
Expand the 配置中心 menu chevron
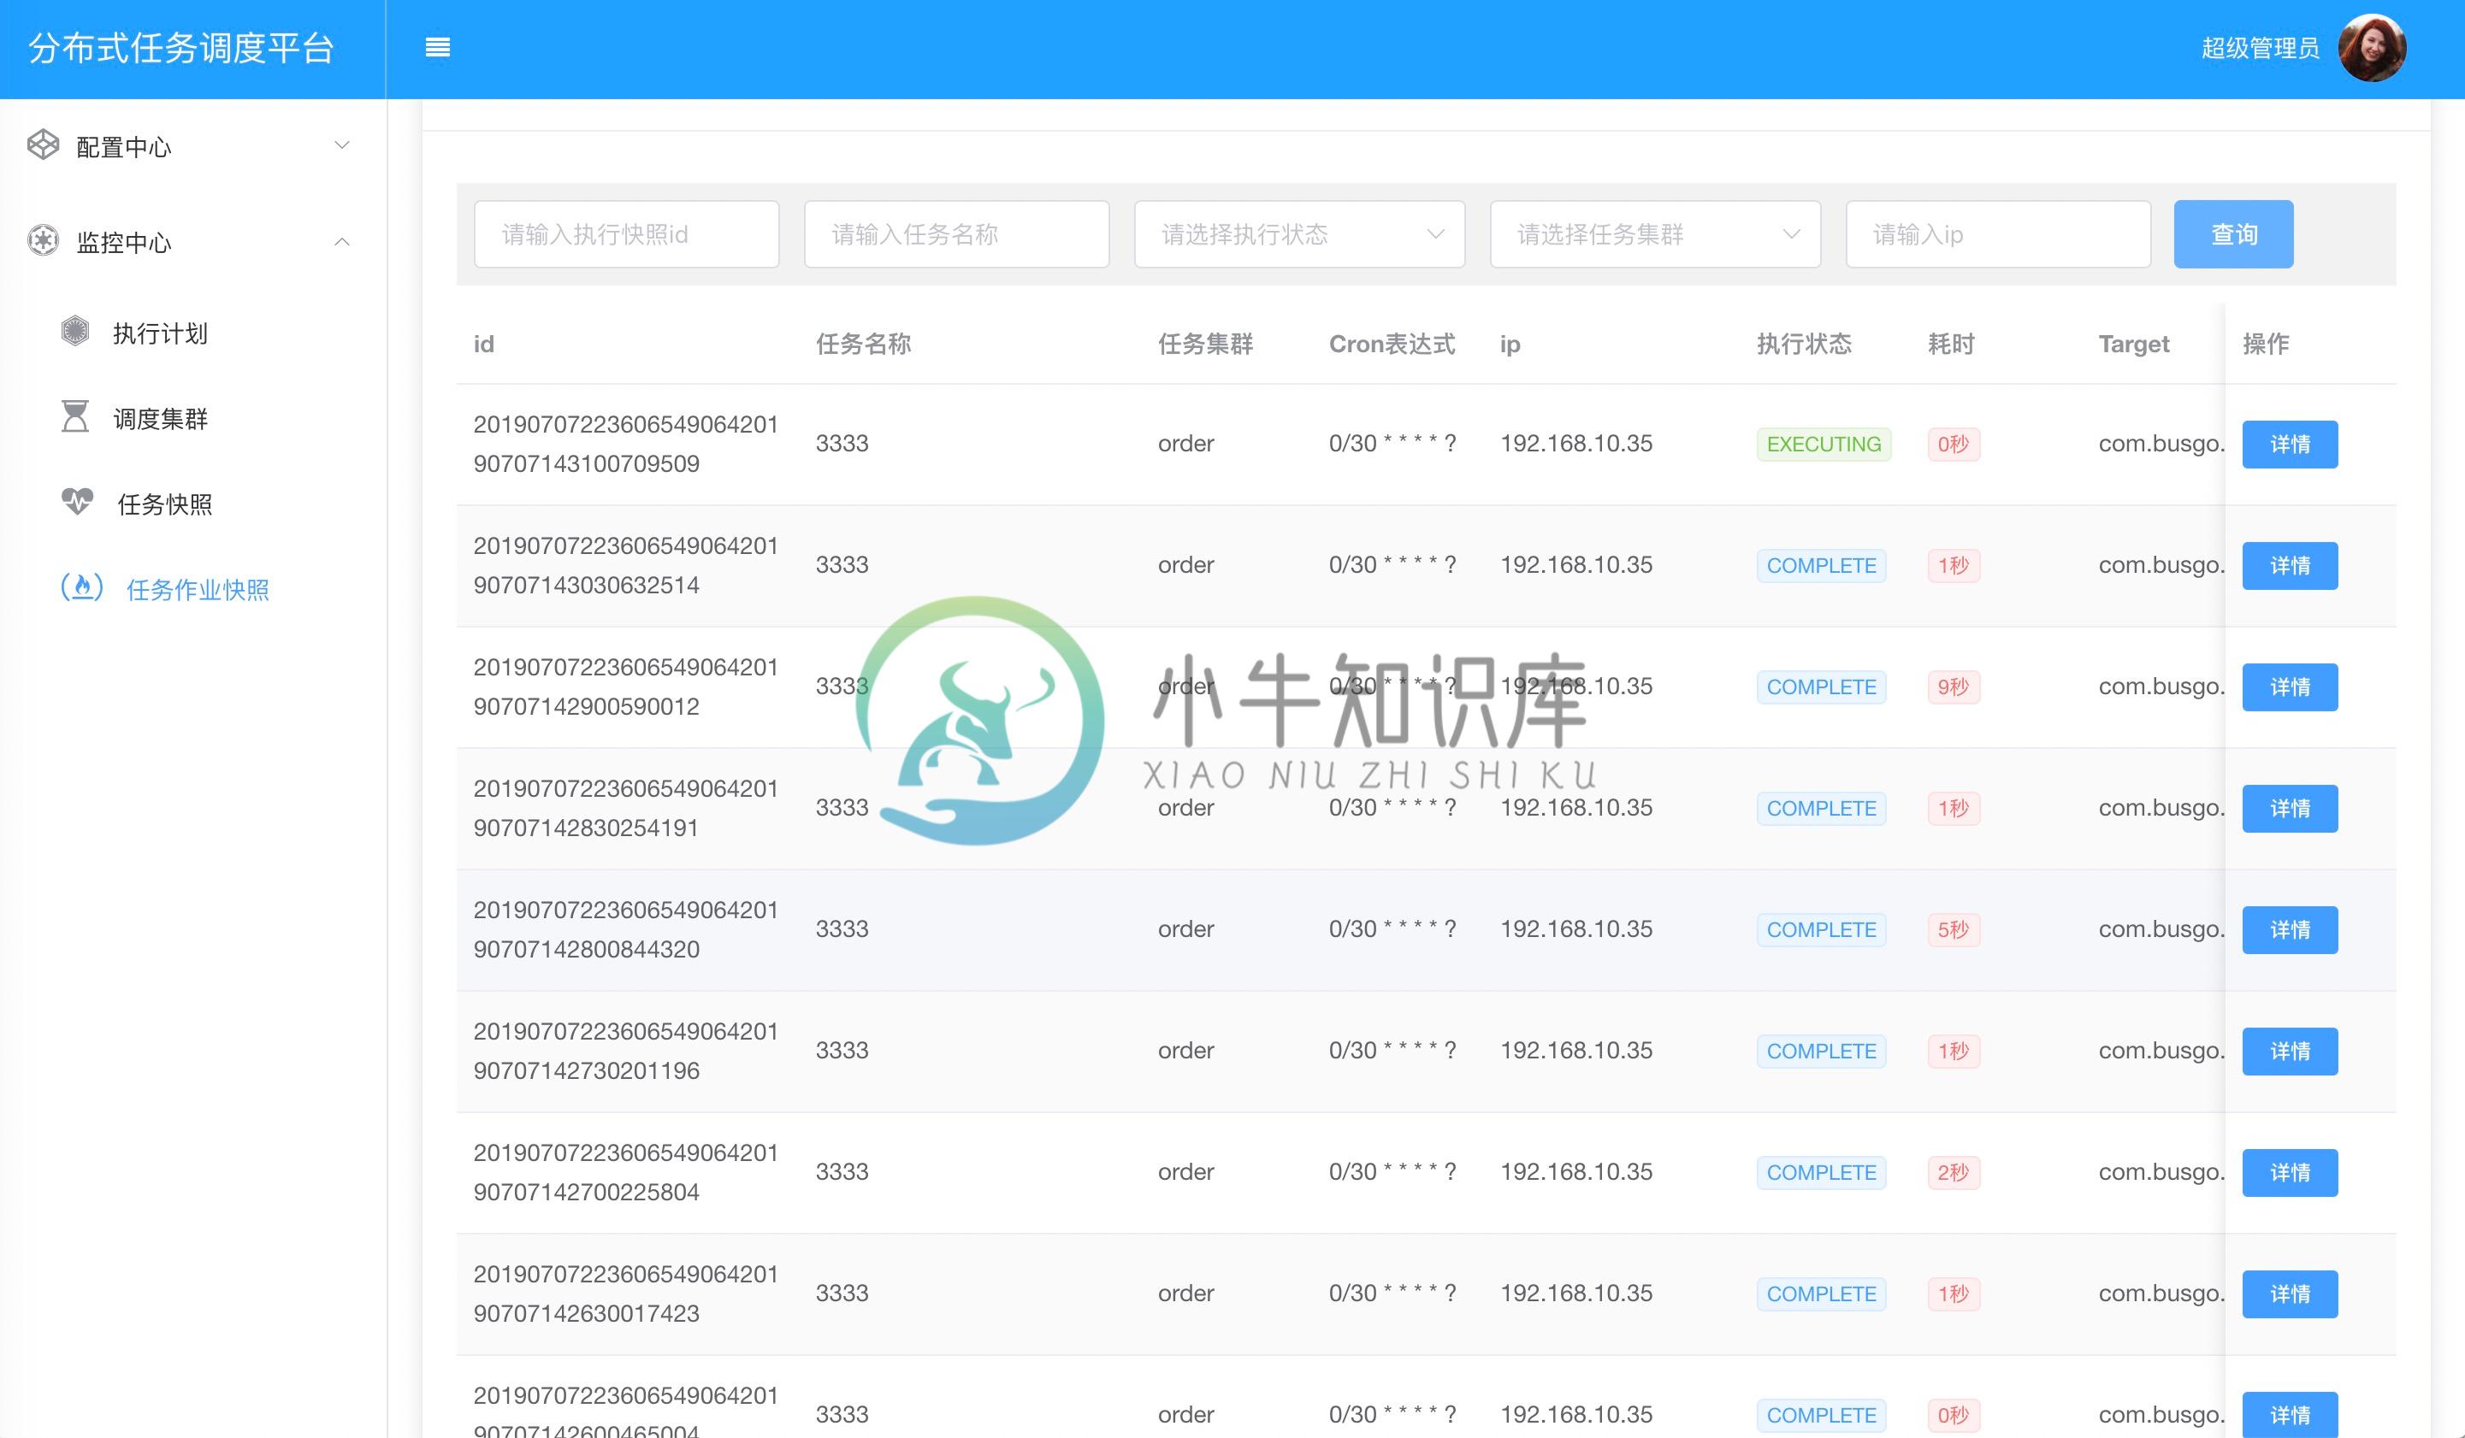(x=341, y=144)
